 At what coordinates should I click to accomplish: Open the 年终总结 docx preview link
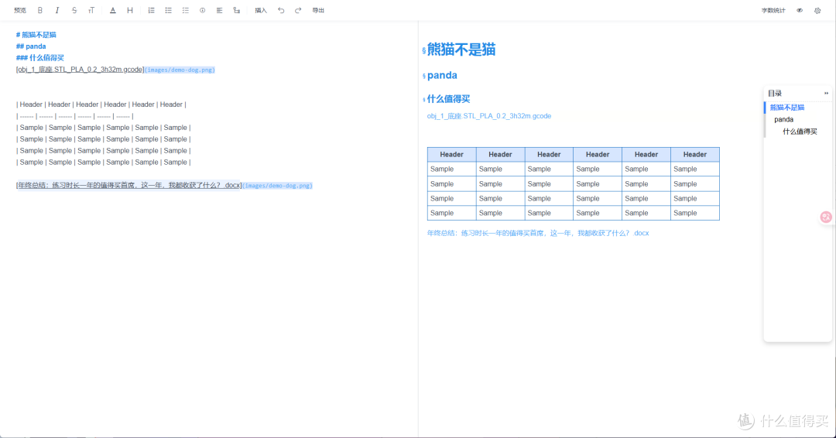click(x=538, y=233)
